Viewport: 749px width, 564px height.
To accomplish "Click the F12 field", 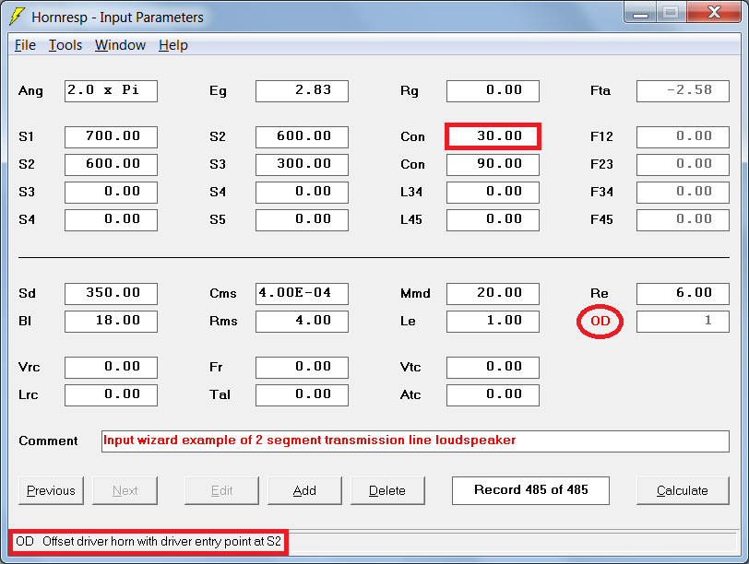I will click(684, 137).
